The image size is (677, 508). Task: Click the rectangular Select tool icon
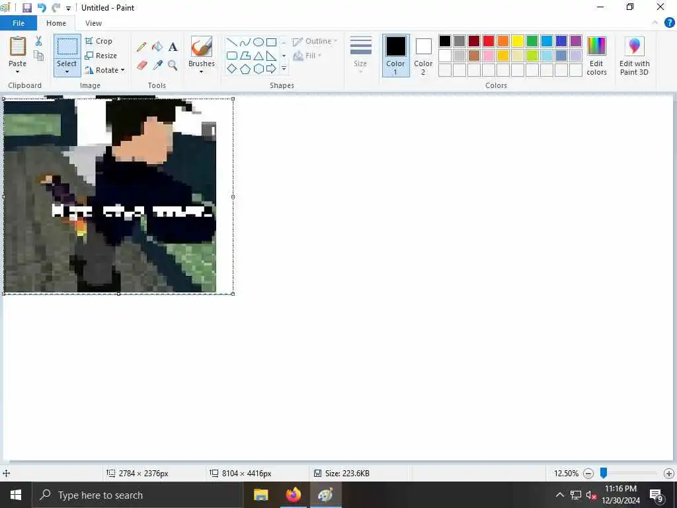coord(67,47)
